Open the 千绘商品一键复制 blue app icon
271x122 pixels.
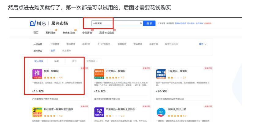pos(161,74)
